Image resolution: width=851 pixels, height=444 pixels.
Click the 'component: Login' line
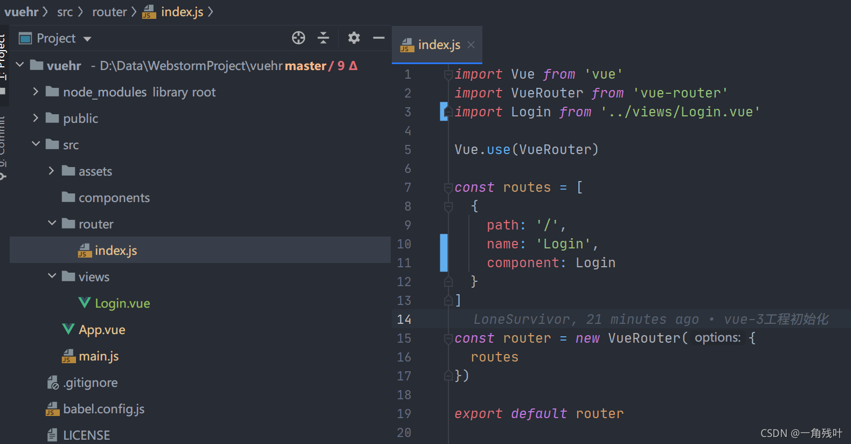[551, 262]
